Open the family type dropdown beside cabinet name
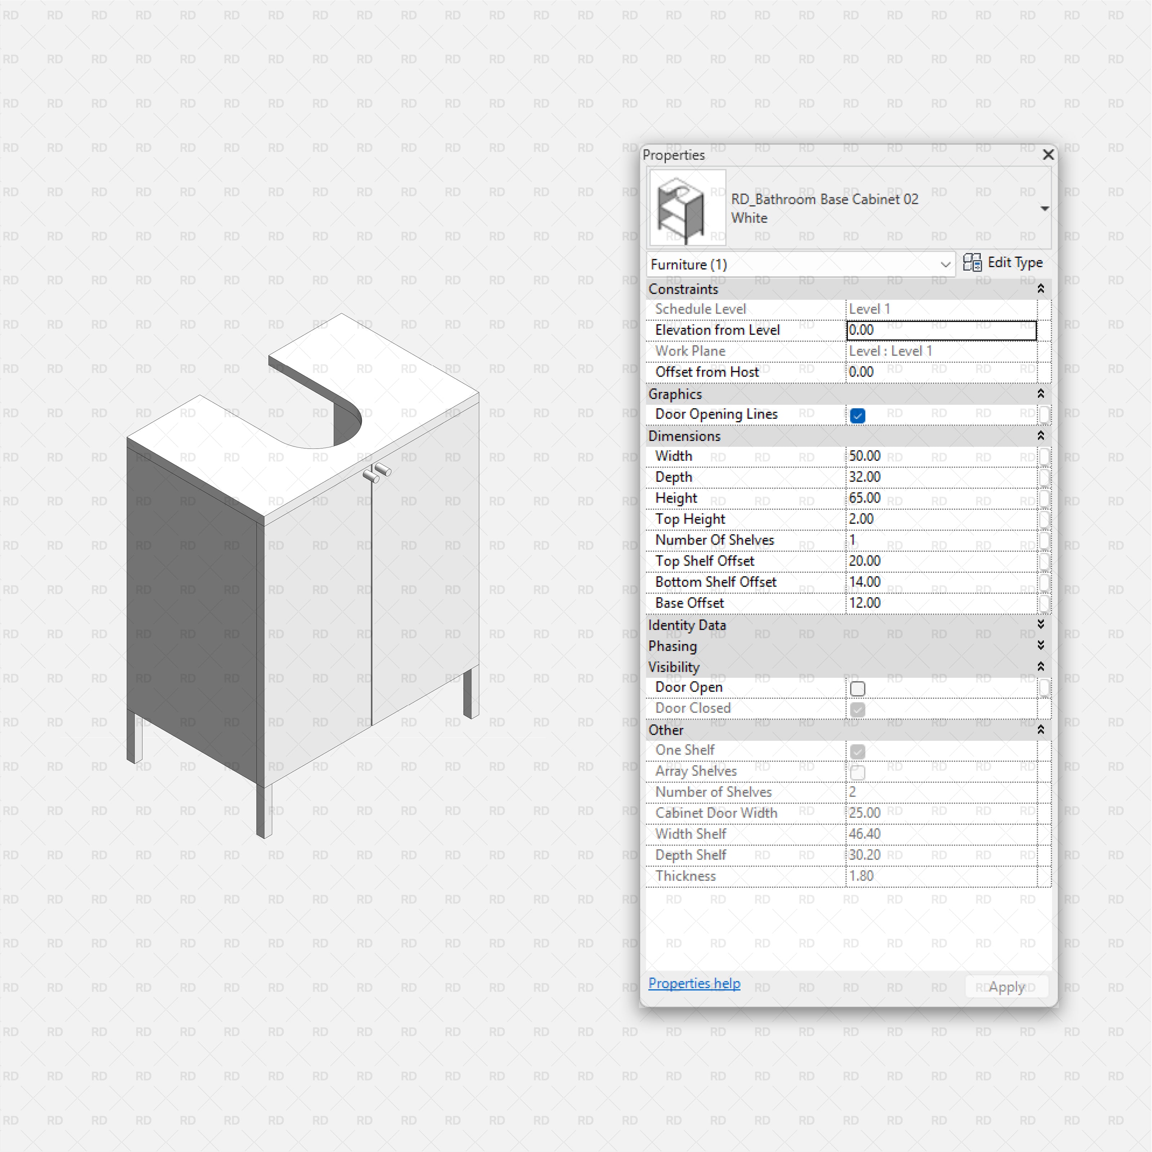The width and height of the screenshot is (1152, 1152). pyautogui.click(x=1045, y=208)
